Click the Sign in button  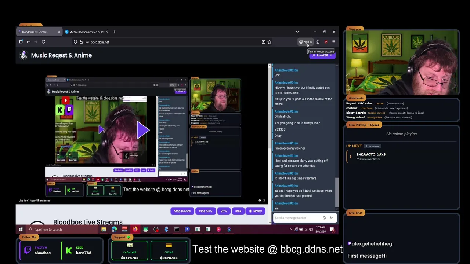point(305,42)
